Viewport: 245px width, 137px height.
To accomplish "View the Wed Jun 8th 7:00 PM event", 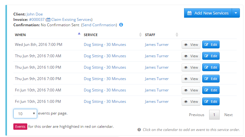I will [x=191, y=45].
